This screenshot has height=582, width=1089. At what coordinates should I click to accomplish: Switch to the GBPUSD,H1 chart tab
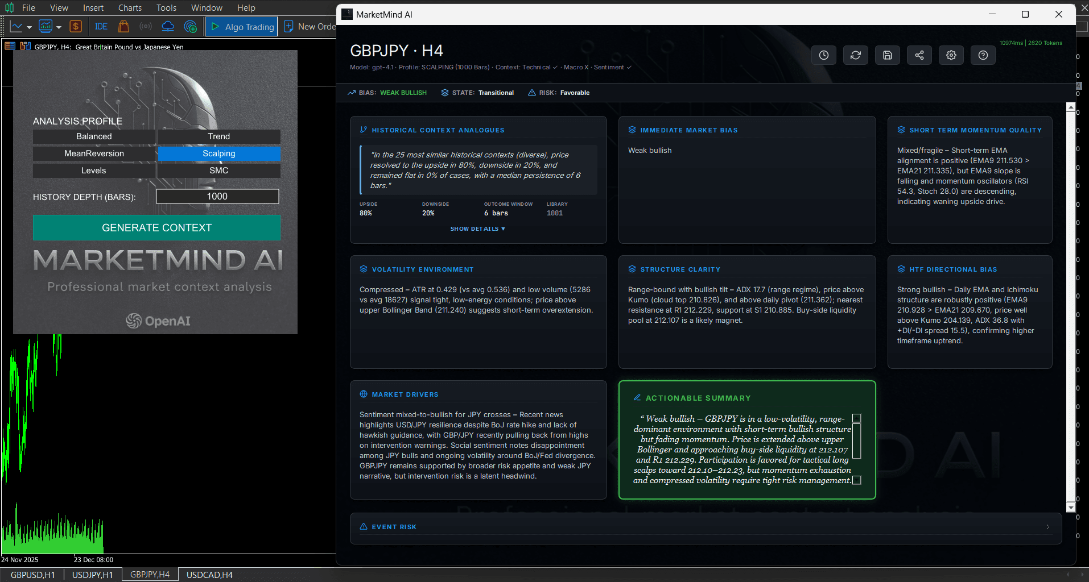pyautogui.click(x=32, y=575)
